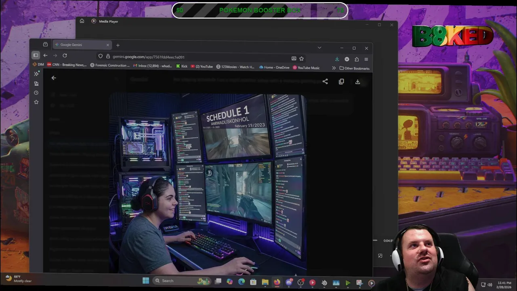Share the generated Gemini image
This screenshot has width=517, height=291.
pyautogui.click(x=325, y=82)
